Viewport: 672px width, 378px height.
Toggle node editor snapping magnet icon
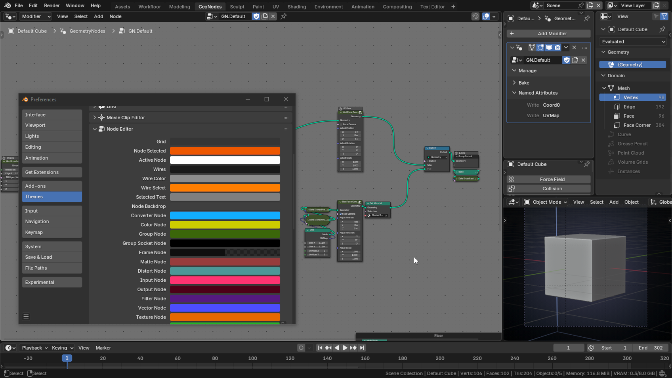[x=475, y=16]
